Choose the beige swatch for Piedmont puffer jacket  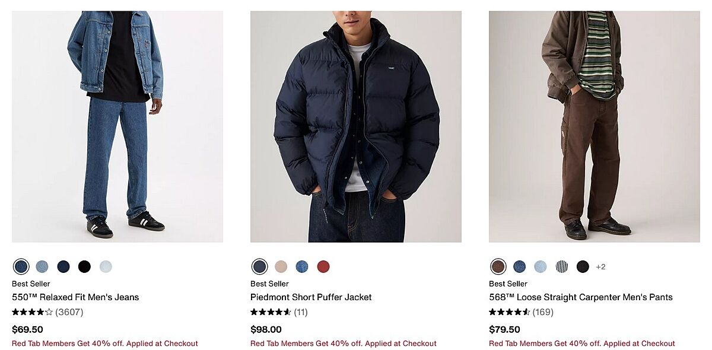tap(281, 266)
